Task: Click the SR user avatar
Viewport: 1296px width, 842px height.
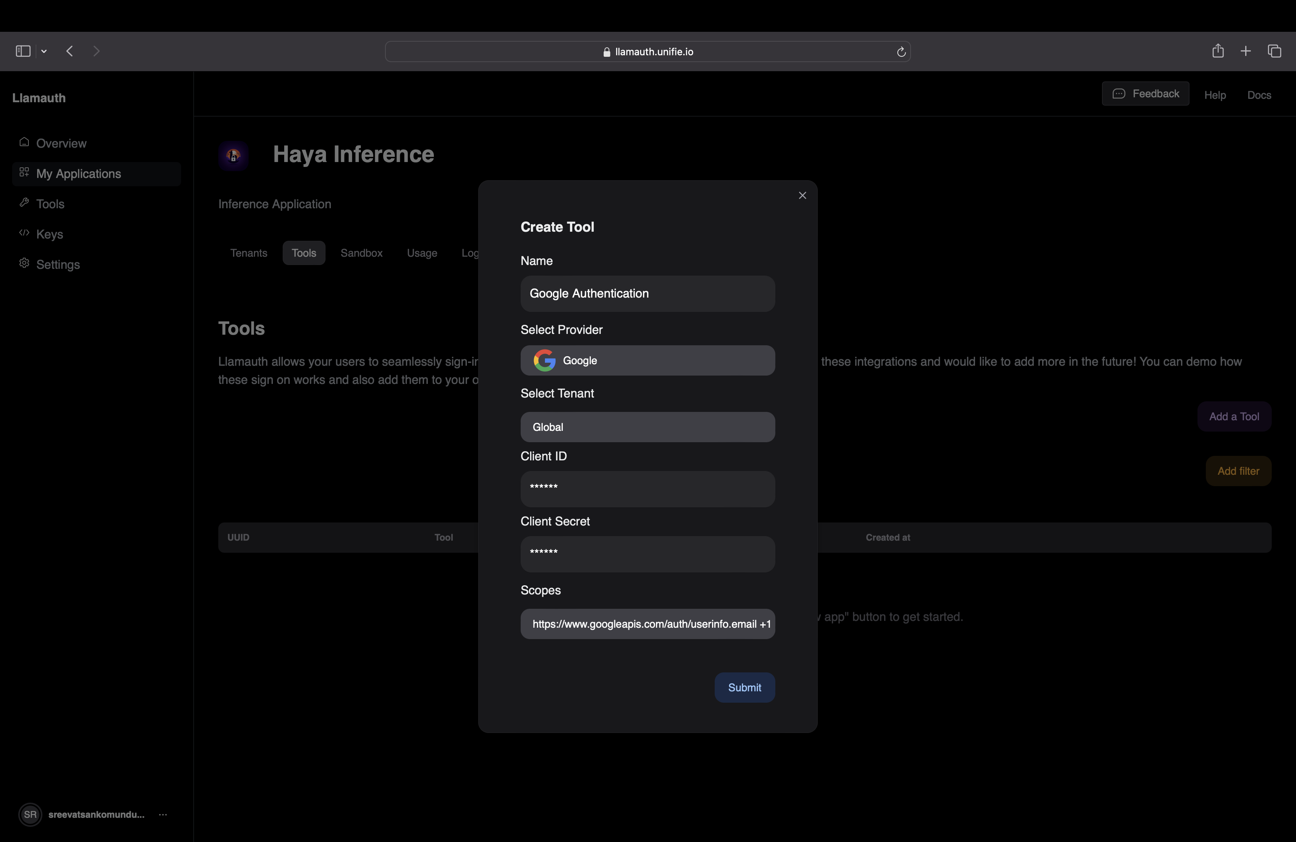Action: (x=30, y=814)
